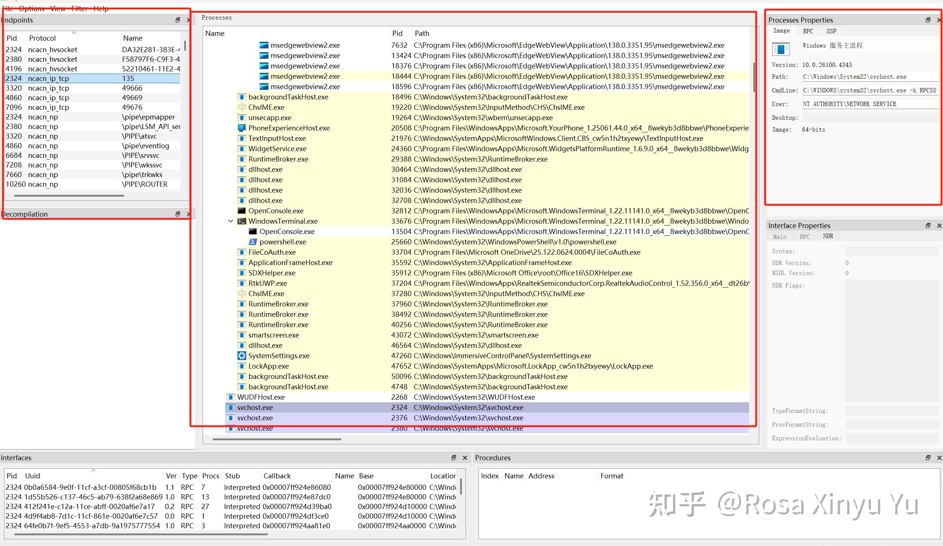Screen dimensions: 943x546
Task: Click the ChsIME.exe input method icon
Action: pos(241,107)
